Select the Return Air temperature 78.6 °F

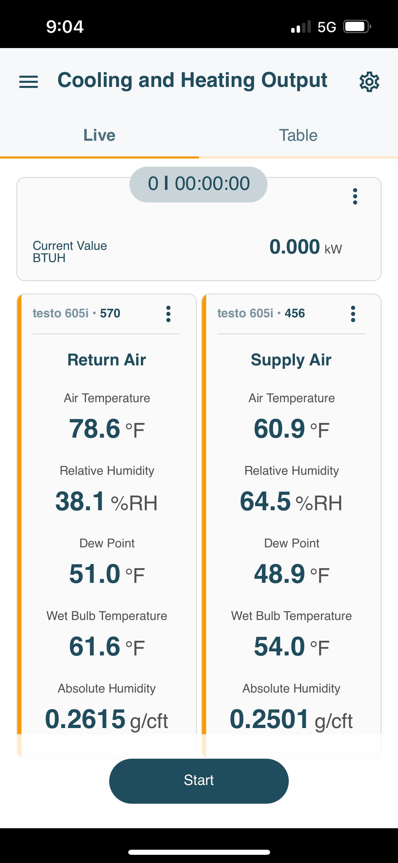coord(107,429)
